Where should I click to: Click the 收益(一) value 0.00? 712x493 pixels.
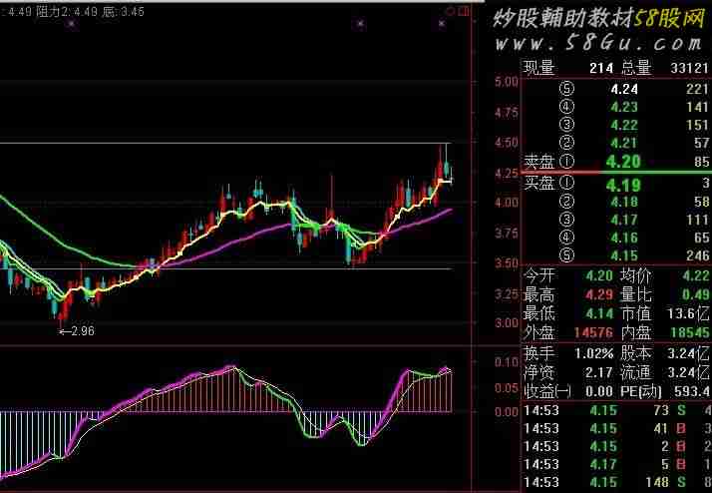tap(599, 391)
